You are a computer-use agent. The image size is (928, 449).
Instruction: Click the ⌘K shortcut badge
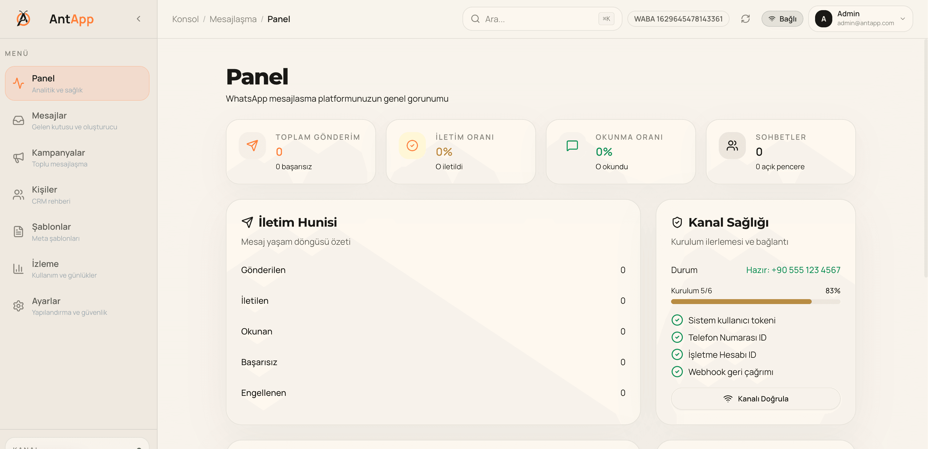pyautogui.click(x=606, y=19)
